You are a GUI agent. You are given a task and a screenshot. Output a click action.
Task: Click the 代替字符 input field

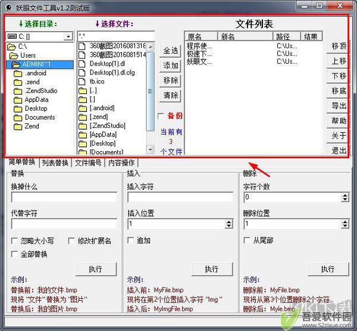tap(64, 224)
